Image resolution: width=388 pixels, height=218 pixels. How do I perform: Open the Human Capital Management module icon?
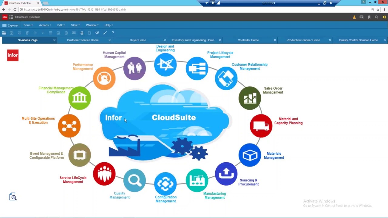point(135,68)
